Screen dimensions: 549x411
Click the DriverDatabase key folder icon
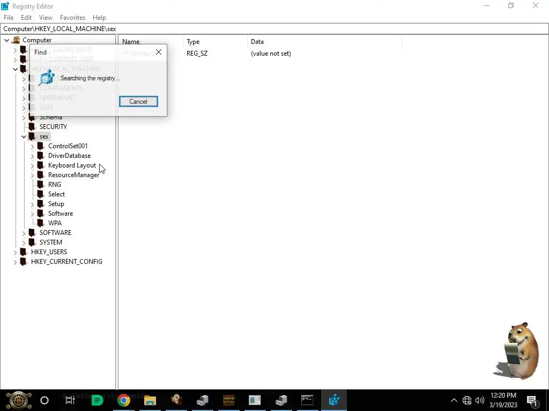pos(41,156)
